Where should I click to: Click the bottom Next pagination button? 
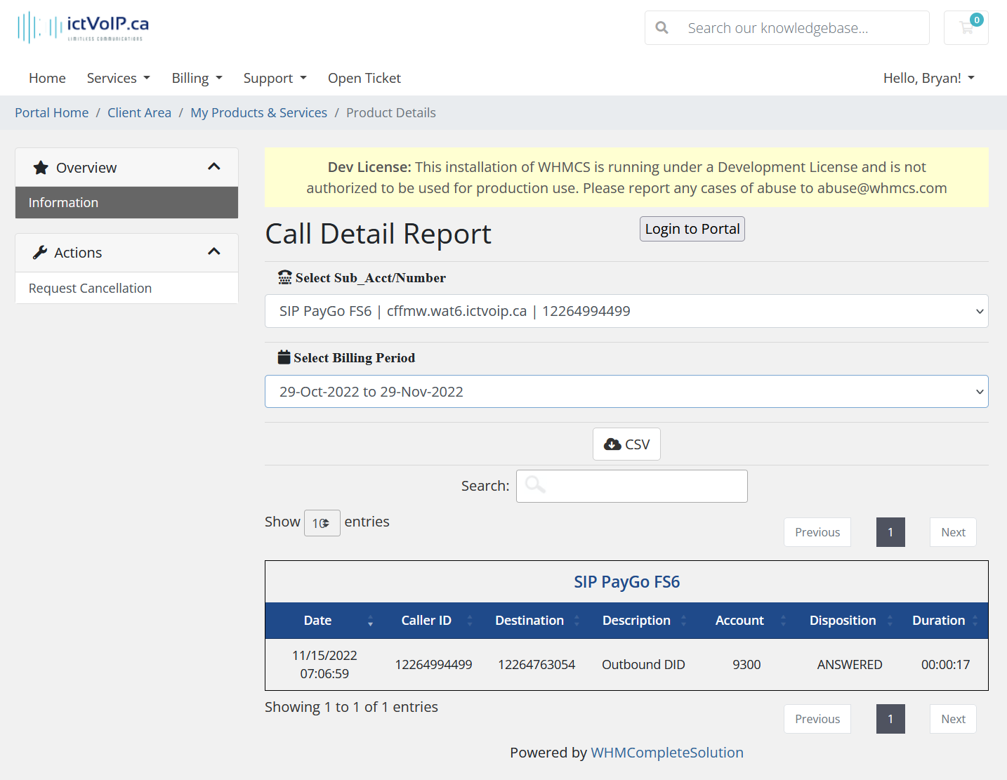(953, 719)
